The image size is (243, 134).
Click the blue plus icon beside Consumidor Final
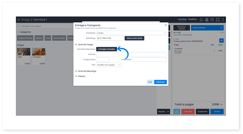coord(221,41)
